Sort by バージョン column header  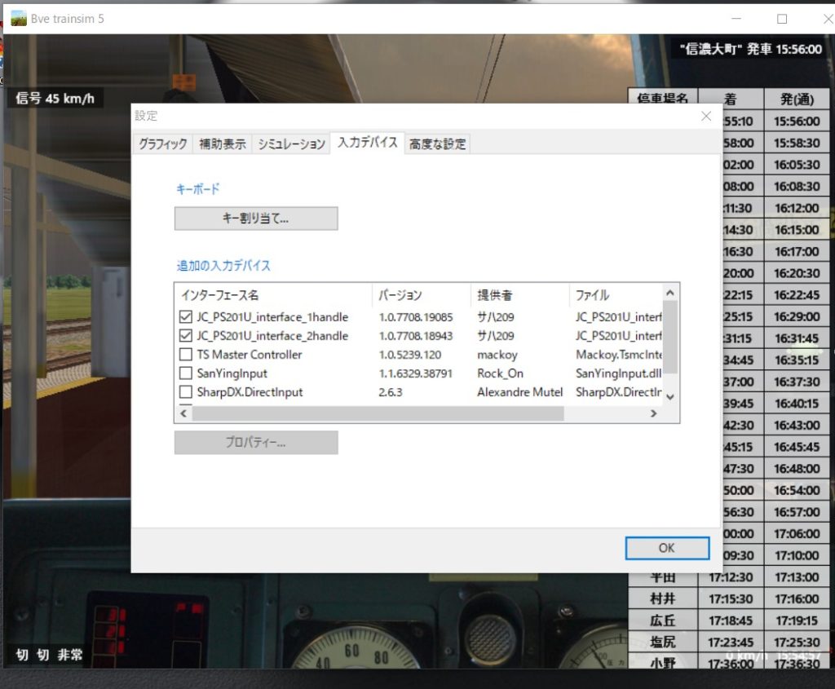pos(400,295)
